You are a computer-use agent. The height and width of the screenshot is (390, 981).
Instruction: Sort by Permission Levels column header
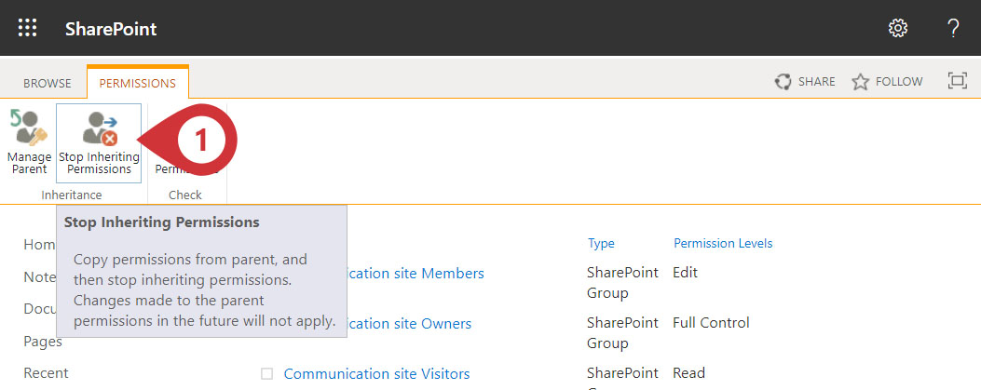click(723, 243)
